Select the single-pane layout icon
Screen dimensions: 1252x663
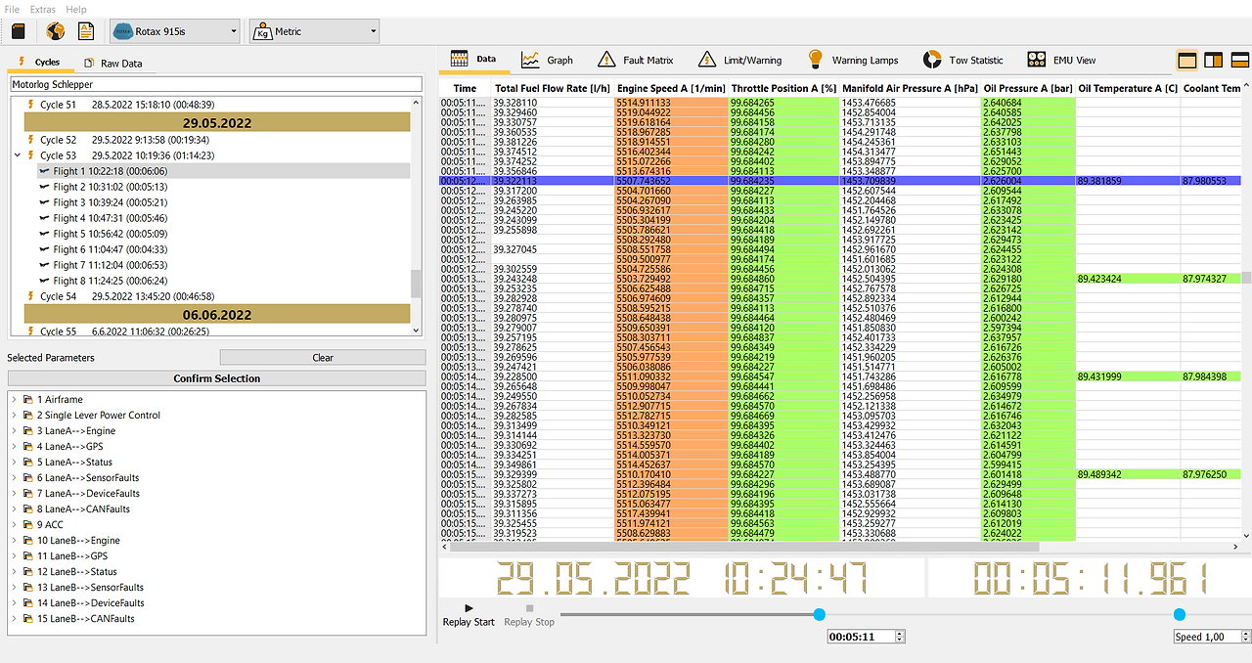pos(1186,61)
